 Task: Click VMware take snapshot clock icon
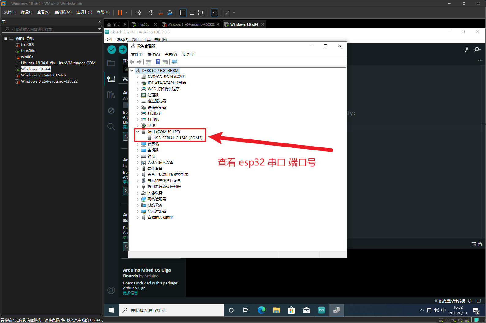[151, 13]
